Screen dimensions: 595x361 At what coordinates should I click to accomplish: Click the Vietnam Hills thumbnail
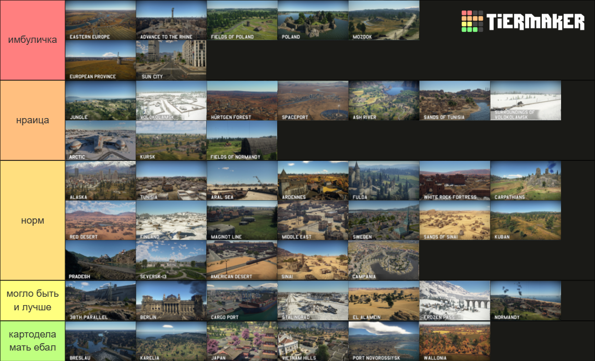click(313, 341)
